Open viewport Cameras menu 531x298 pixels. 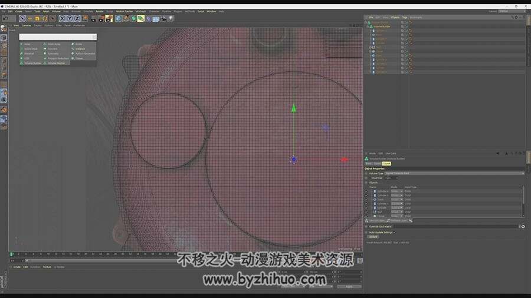pos(26,25)
